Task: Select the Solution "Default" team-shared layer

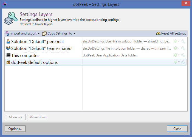Action: [x=96, y=48]
